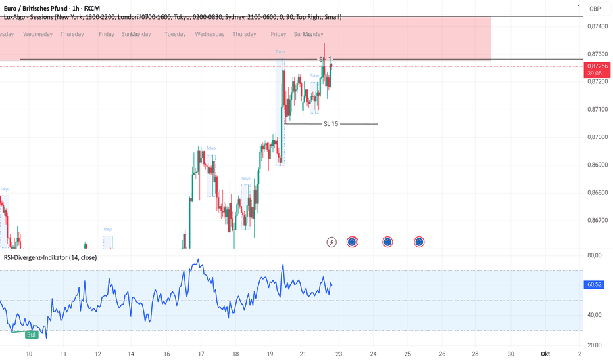Click the Okt month label on time axis
The image size is (613, 361).
click(545, 354)
